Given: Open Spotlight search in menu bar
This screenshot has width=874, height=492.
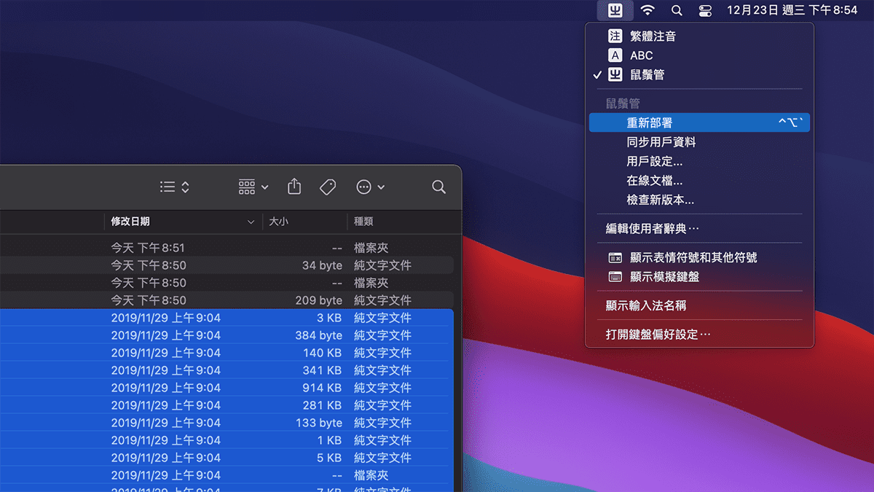Looking at the screenshot, I should pyautogui.click(x=677, y=10).
